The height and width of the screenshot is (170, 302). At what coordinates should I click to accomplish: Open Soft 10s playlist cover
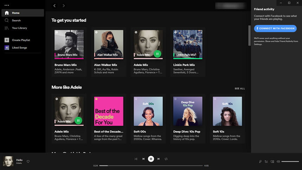[227, 111]
